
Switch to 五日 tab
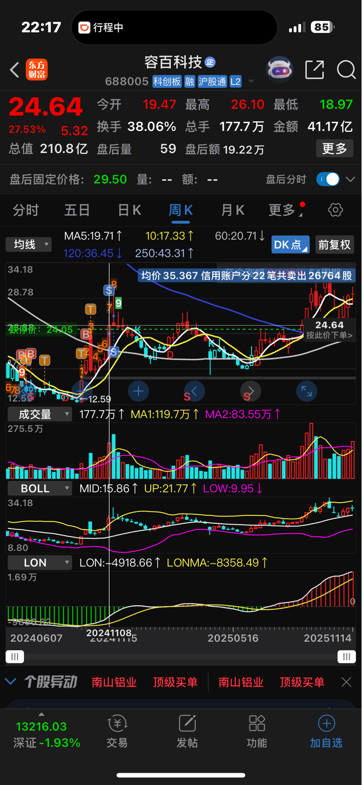pyautogui.click(x=77, y=210)
